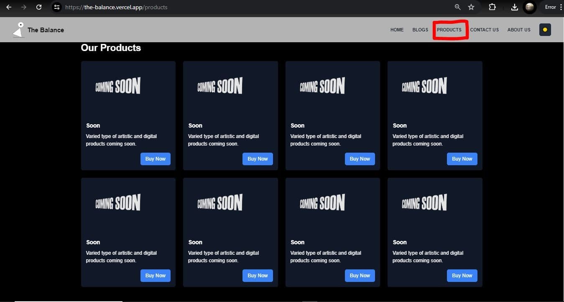Open the CONTACT US page link
Screen dimensions: 564x302
click(484, 30)
